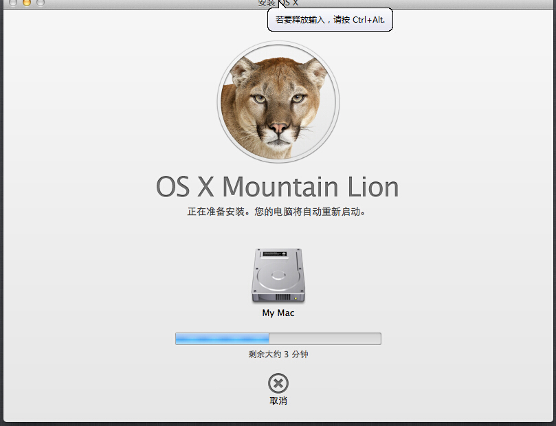
Task: Click the Ctrl+Alt release input tooltip
Action: click(330, 19)
